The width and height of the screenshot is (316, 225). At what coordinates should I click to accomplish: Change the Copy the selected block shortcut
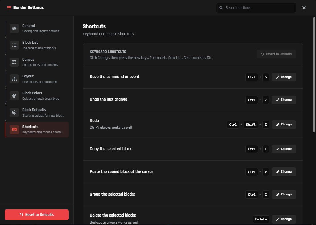[x=284, y=149]
